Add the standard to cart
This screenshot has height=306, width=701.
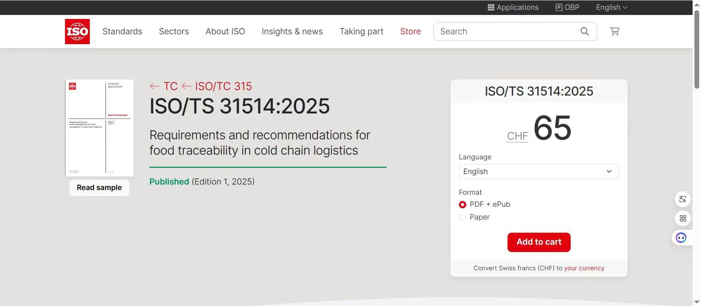539,242
